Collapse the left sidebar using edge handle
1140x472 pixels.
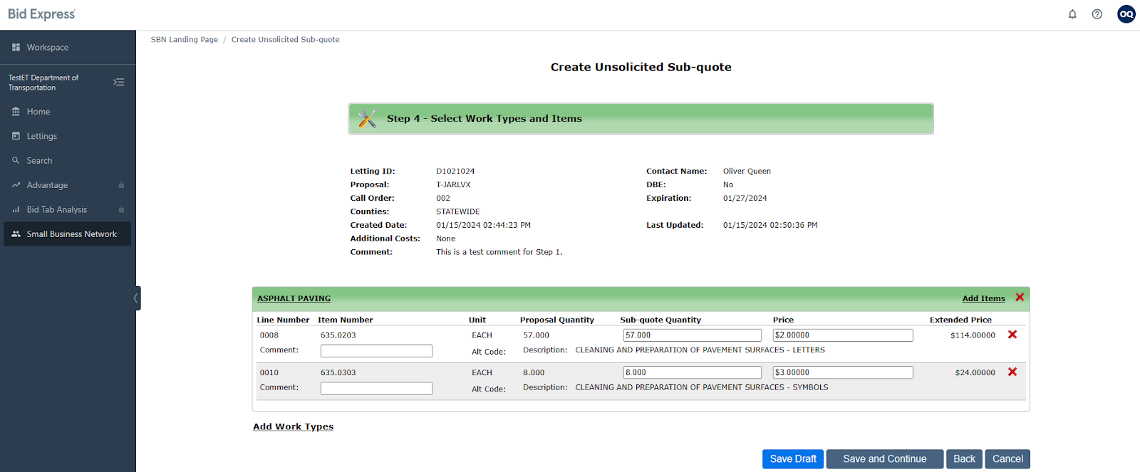point(136,298)
